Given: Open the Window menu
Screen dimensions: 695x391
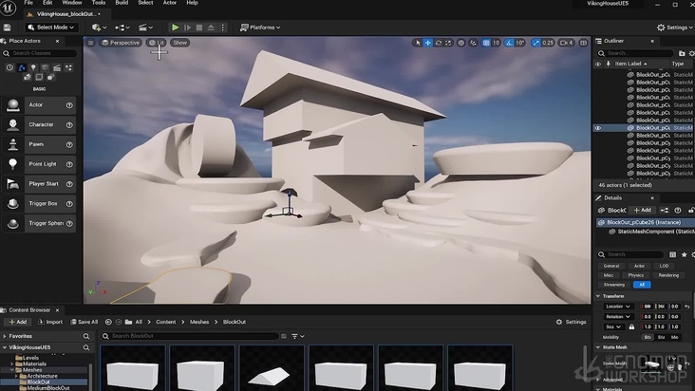Looking at the screenshot, I should tap(72, 3).
